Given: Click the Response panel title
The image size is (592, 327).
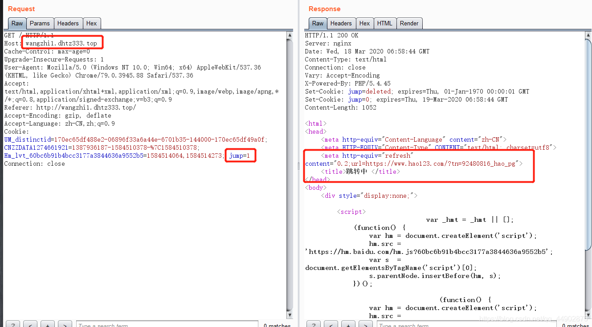Looking at the screenshot, I should [x=324, y=9].
